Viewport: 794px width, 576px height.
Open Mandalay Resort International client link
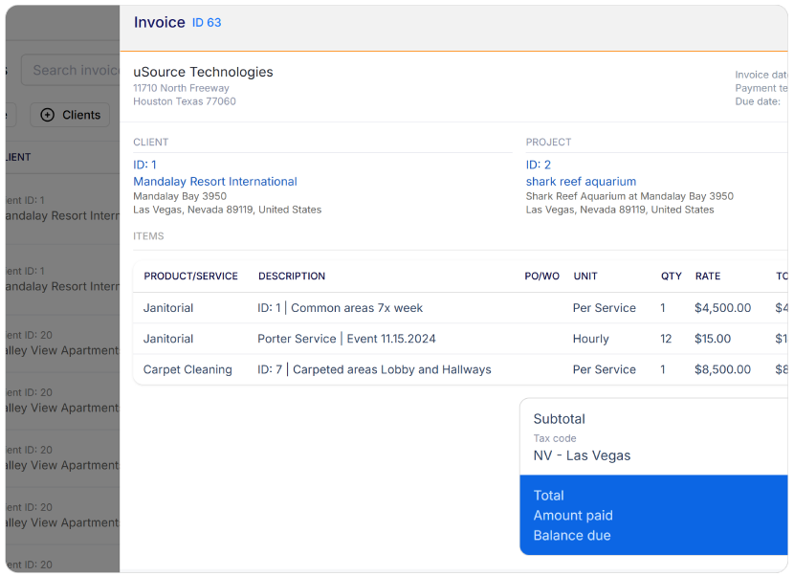(215, 182)
